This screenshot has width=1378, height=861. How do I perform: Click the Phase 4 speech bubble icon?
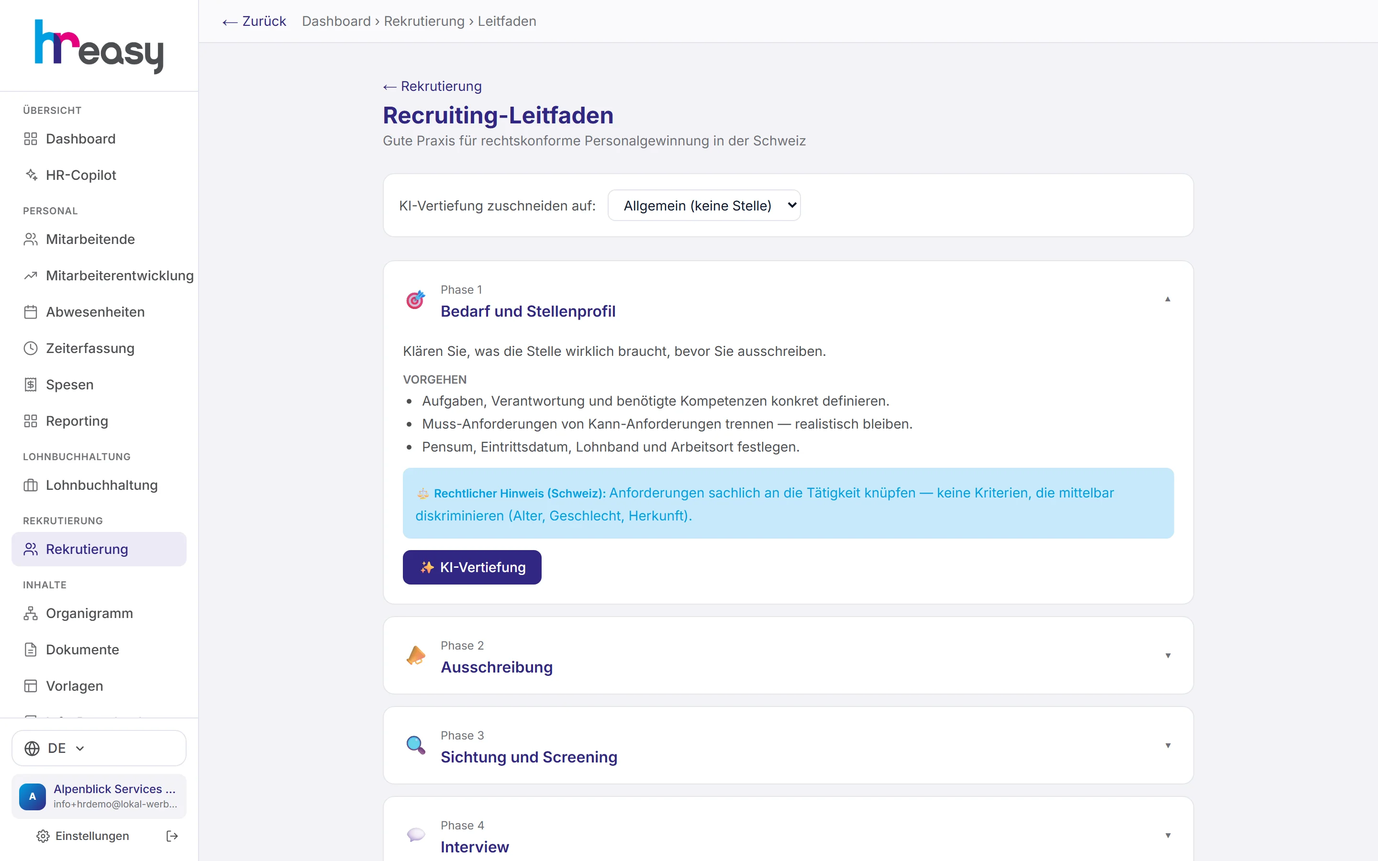[x=416, y=835]
